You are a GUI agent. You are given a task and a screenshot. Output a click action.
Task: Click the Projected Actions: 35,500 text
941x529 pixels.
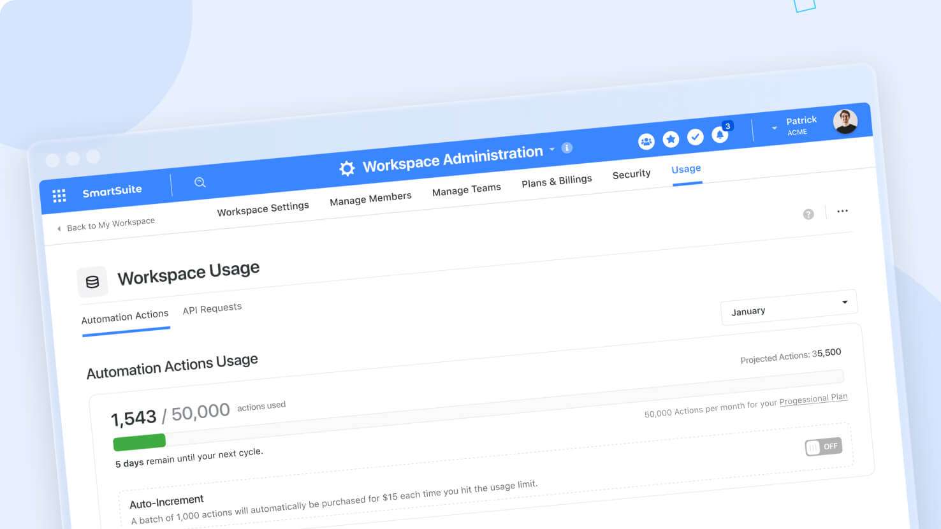(791, 356)
